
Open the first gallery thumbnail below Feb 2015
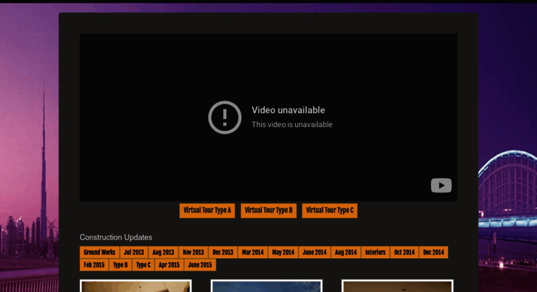click(135, 286)
